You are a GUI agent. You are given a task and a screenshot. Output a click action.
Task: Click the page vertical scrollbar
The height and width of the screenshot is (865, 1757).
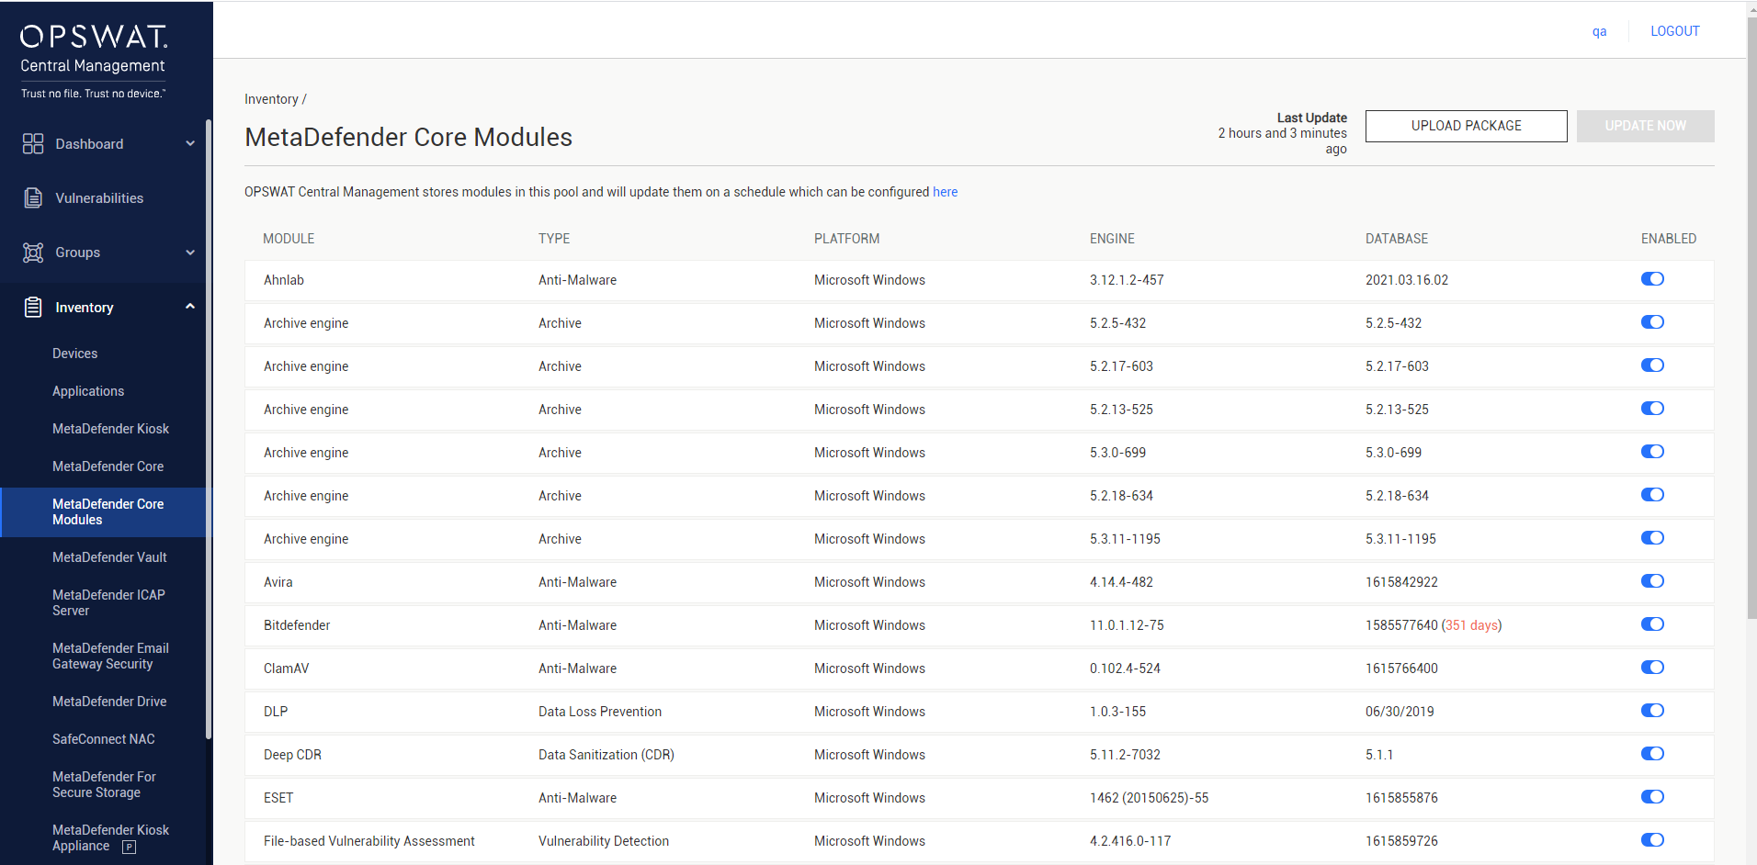(x=1751, y=317)
